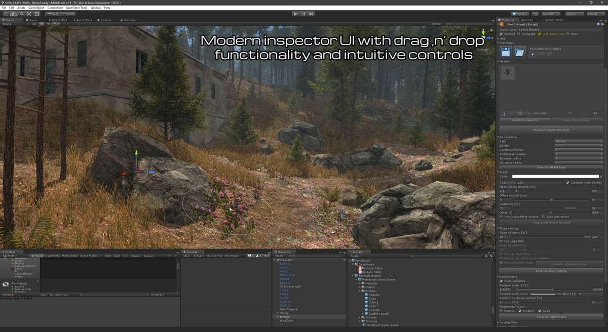608x332 pixels.
Task: Pause the game playback
Action: [x=303, y=14]
